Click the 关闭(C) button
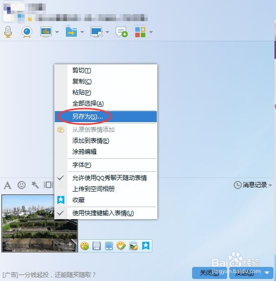Image resolution: width=276 pixels, height=281 pixels. click(210, 273)
